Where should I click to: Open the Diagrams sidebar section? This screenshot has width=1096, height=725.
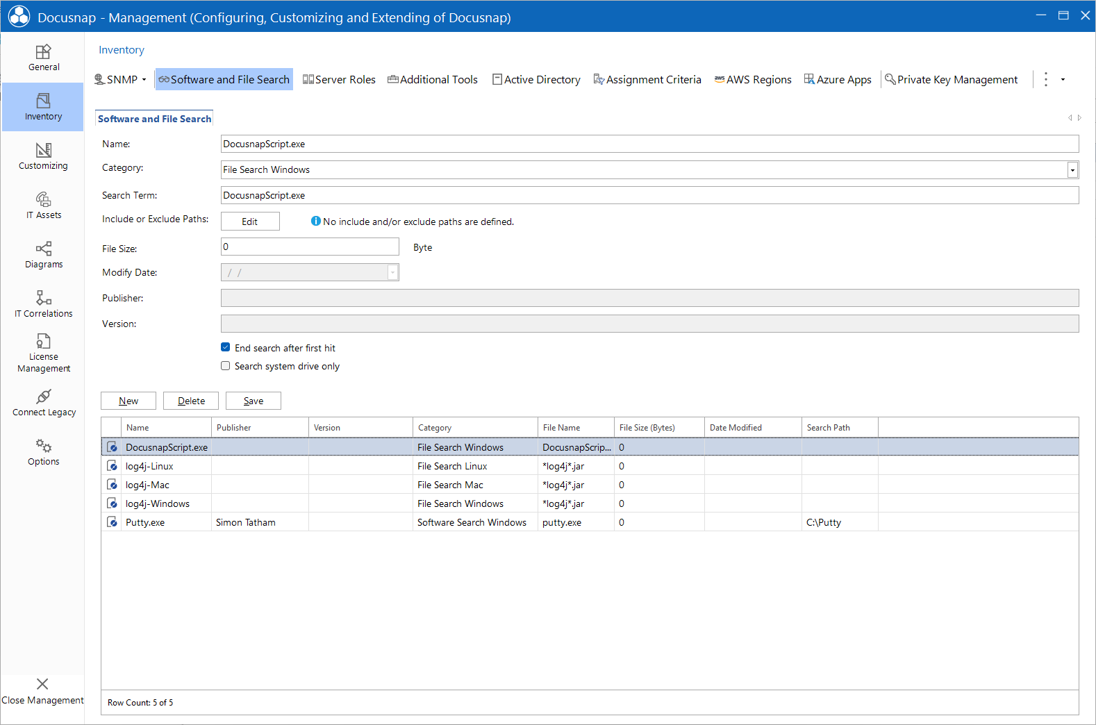click(x=43, y=255)
